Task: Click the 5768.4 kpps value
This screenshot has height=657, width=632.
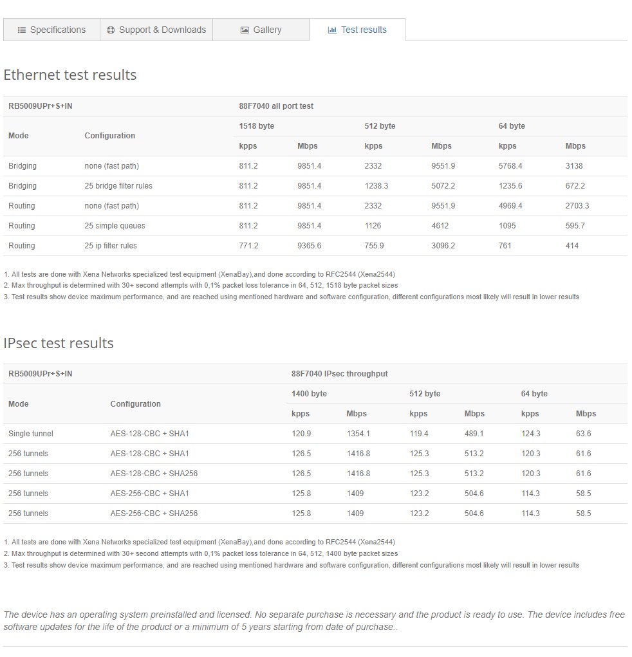Action: click(510, 166)
